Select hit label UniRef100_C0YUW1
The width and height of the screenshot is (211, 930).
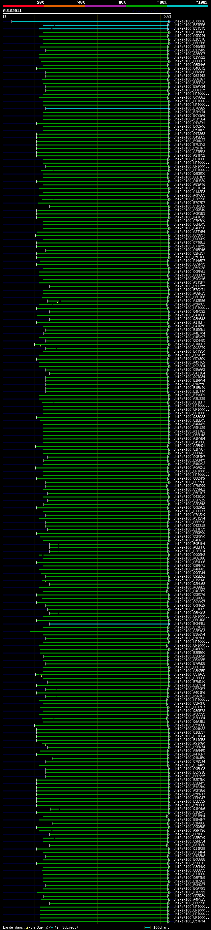[189, 98]
